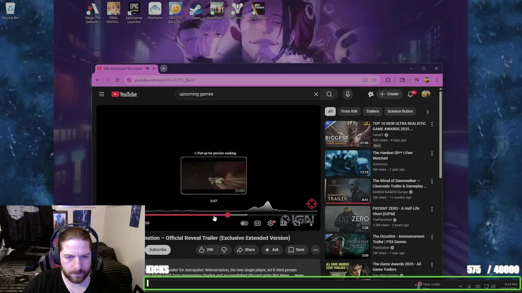Switch to the Astropulse Chrome tab

pyautogui.click(x=125, y=68)
